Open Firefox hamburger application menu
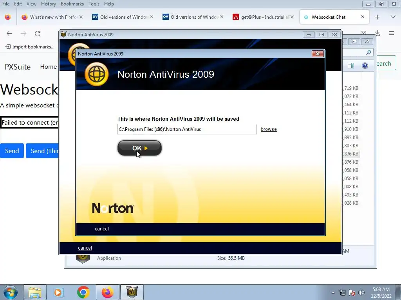 coord(392,33)
